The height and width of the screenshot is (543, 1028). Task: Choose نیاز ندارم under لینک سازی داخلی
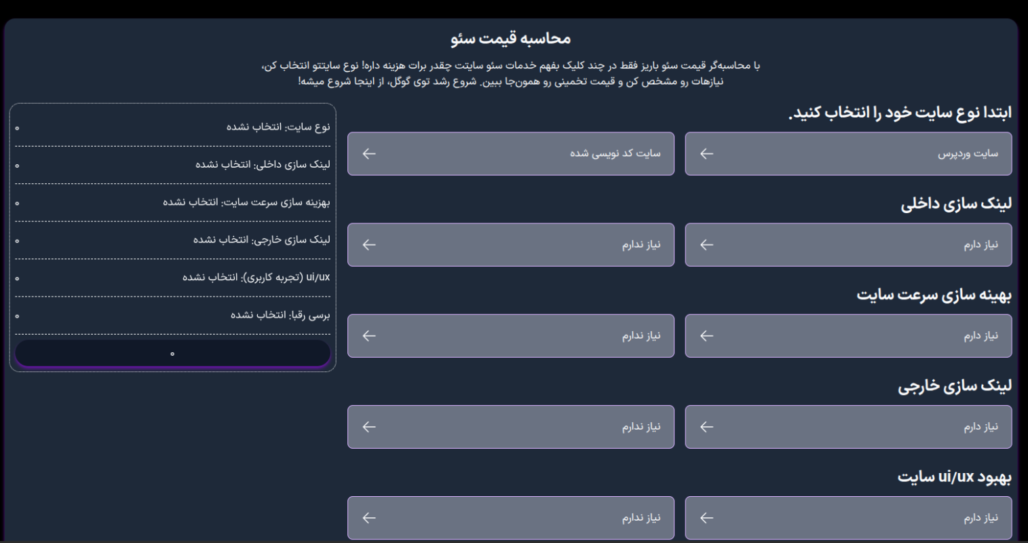[x=511, y=245]
